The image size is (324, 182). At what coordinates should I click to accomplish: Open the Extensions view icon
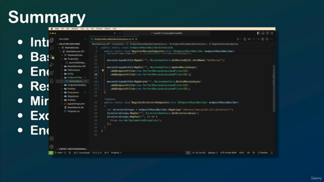coord(52,73)
